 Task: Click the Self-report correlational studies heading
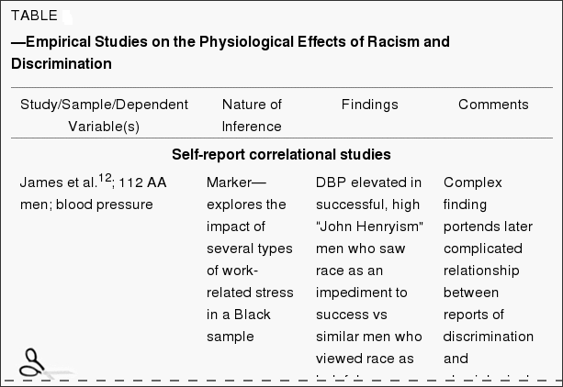[281, 155]
